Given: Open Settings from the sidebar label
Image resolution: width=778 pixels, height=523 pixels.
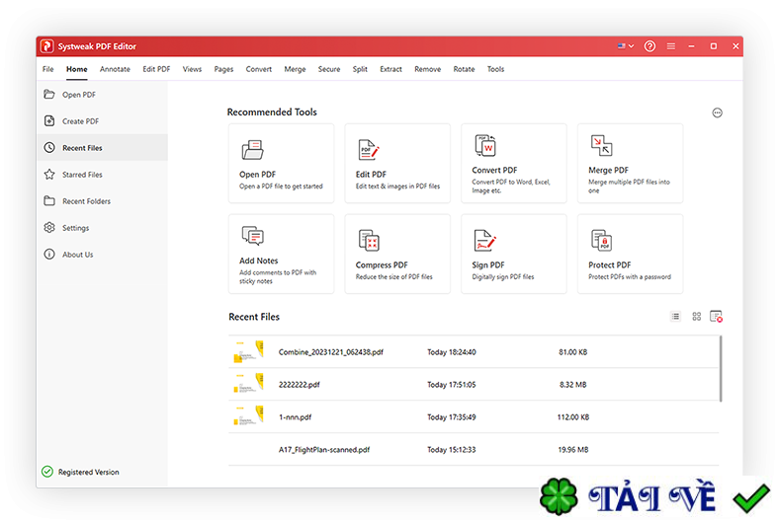Looking at the screenshot, I should [75, 228].
